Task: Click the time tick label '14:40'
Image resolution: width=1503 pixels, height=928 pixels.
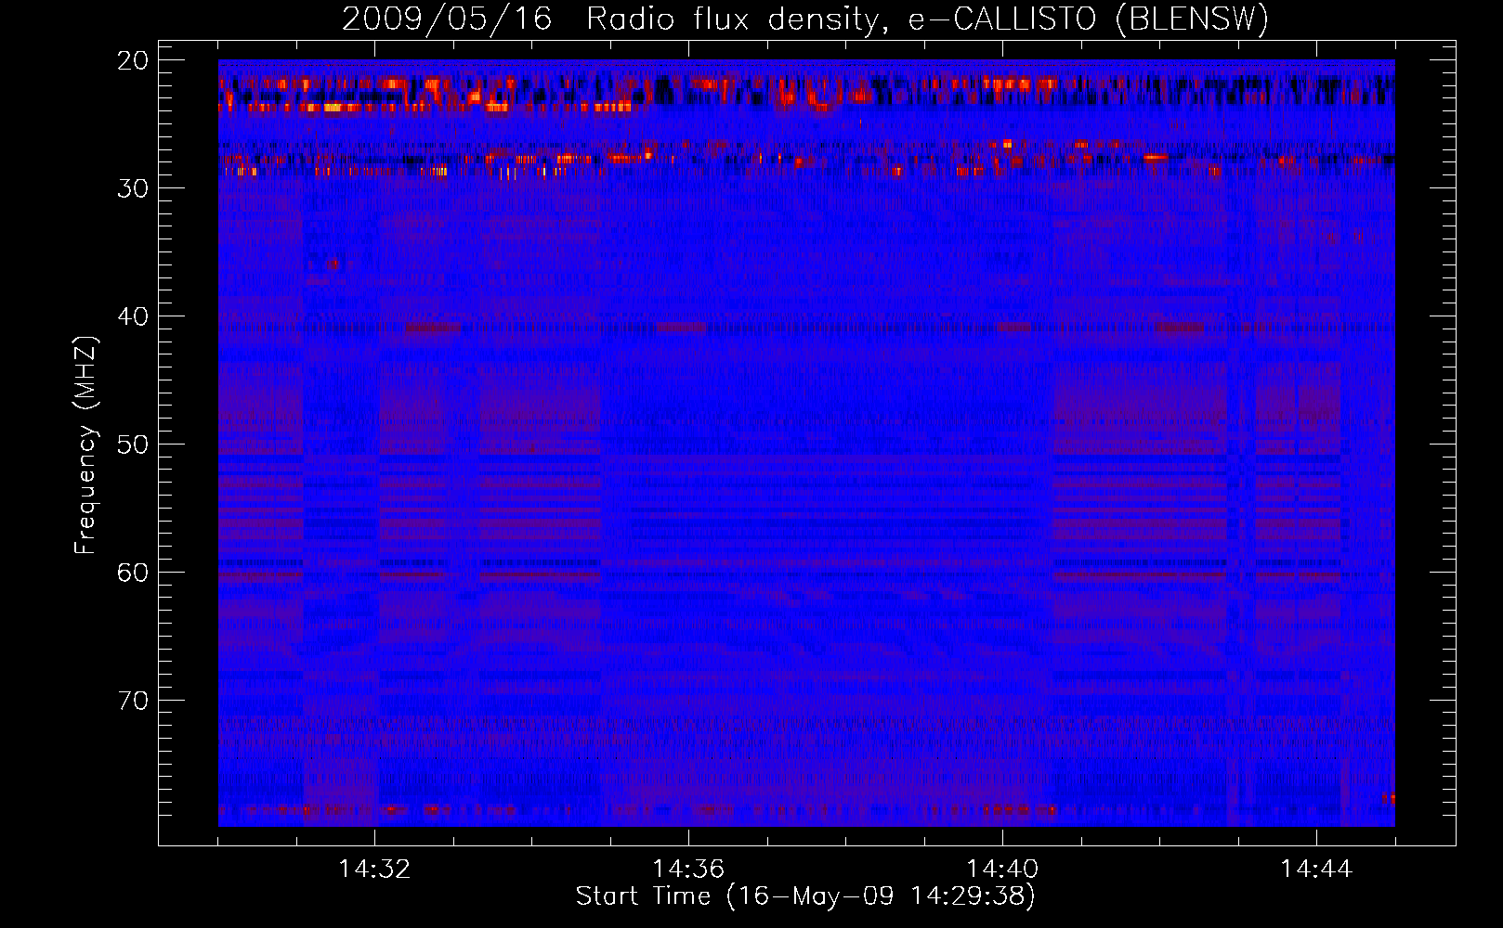Action: 1002,870
